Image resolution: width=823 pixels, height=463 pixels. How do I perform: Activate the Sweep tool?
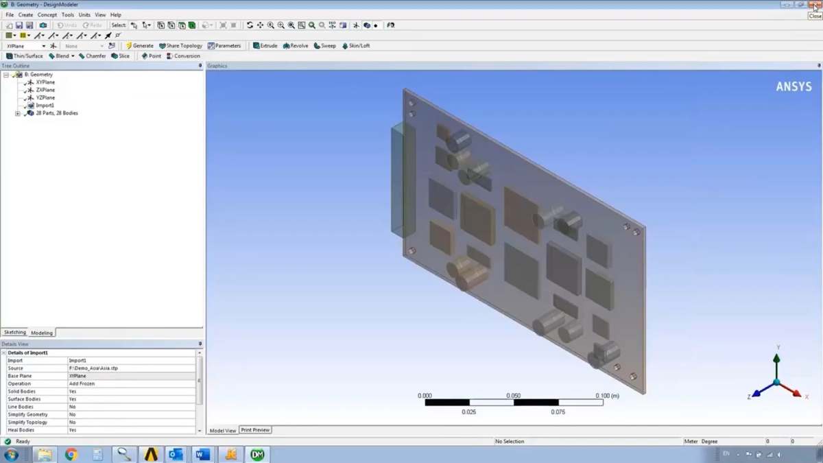click(x=324, y=46)
